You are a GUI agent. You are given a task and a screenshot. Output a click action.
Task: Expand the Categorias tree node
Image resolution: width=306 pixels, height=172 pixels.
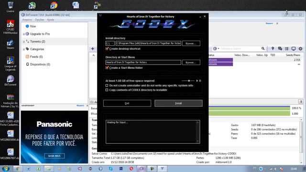click(24, 49)
